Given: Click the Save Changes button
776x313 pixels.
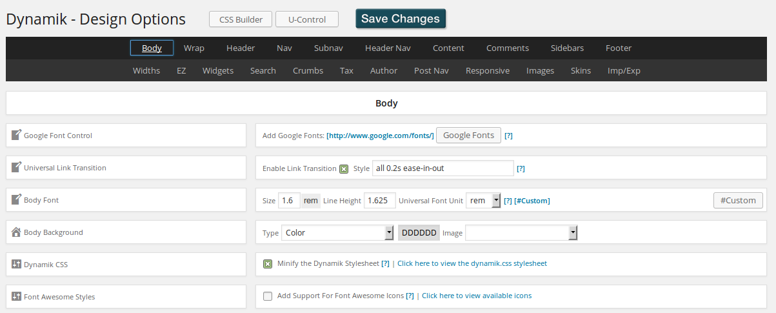Looking at the screenshot, I should [x=401, y=19].
